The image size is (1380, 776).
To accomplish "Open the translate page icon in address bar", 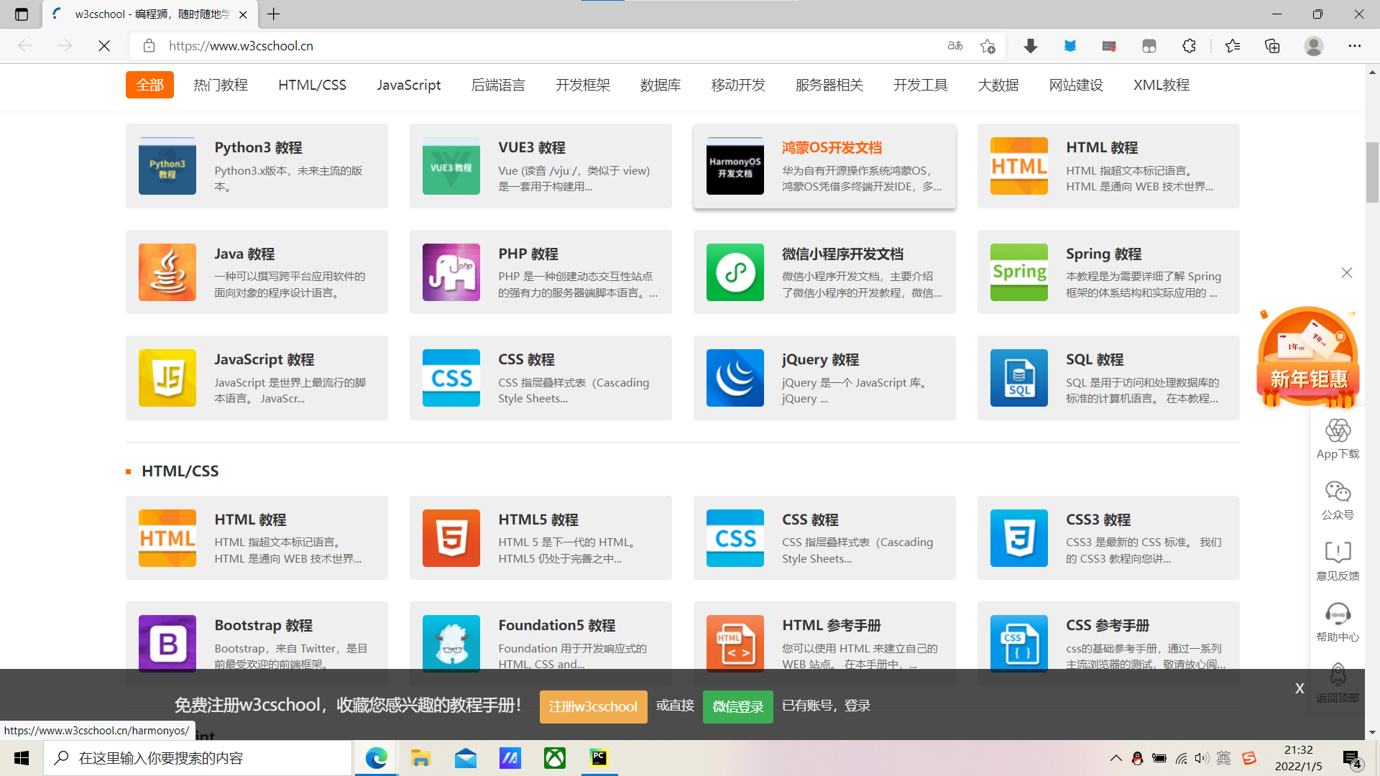I will pos(954,46).
